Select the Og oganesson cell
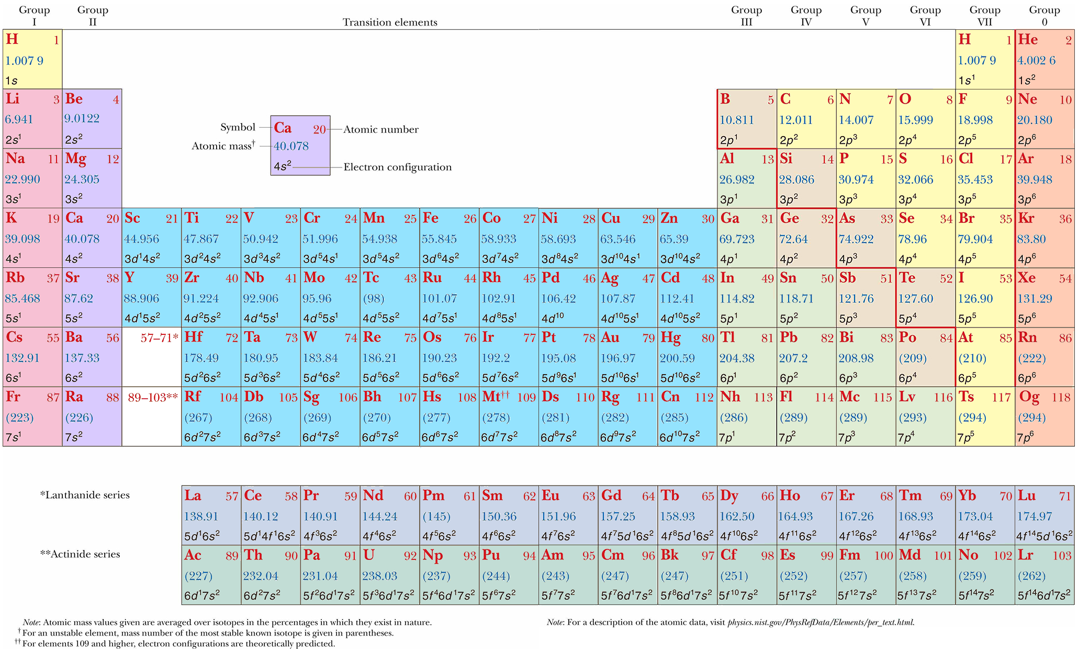The image size is (1078, 653). [x=1045, y=416]
